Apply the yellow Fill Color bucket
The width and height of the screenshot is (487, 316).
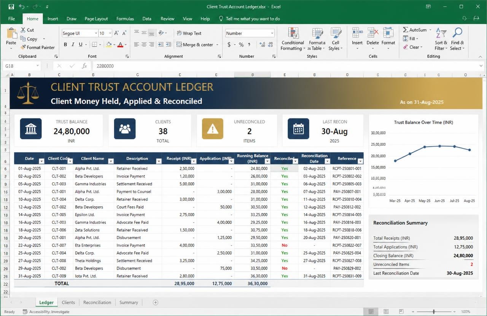(x=109, y=44)
